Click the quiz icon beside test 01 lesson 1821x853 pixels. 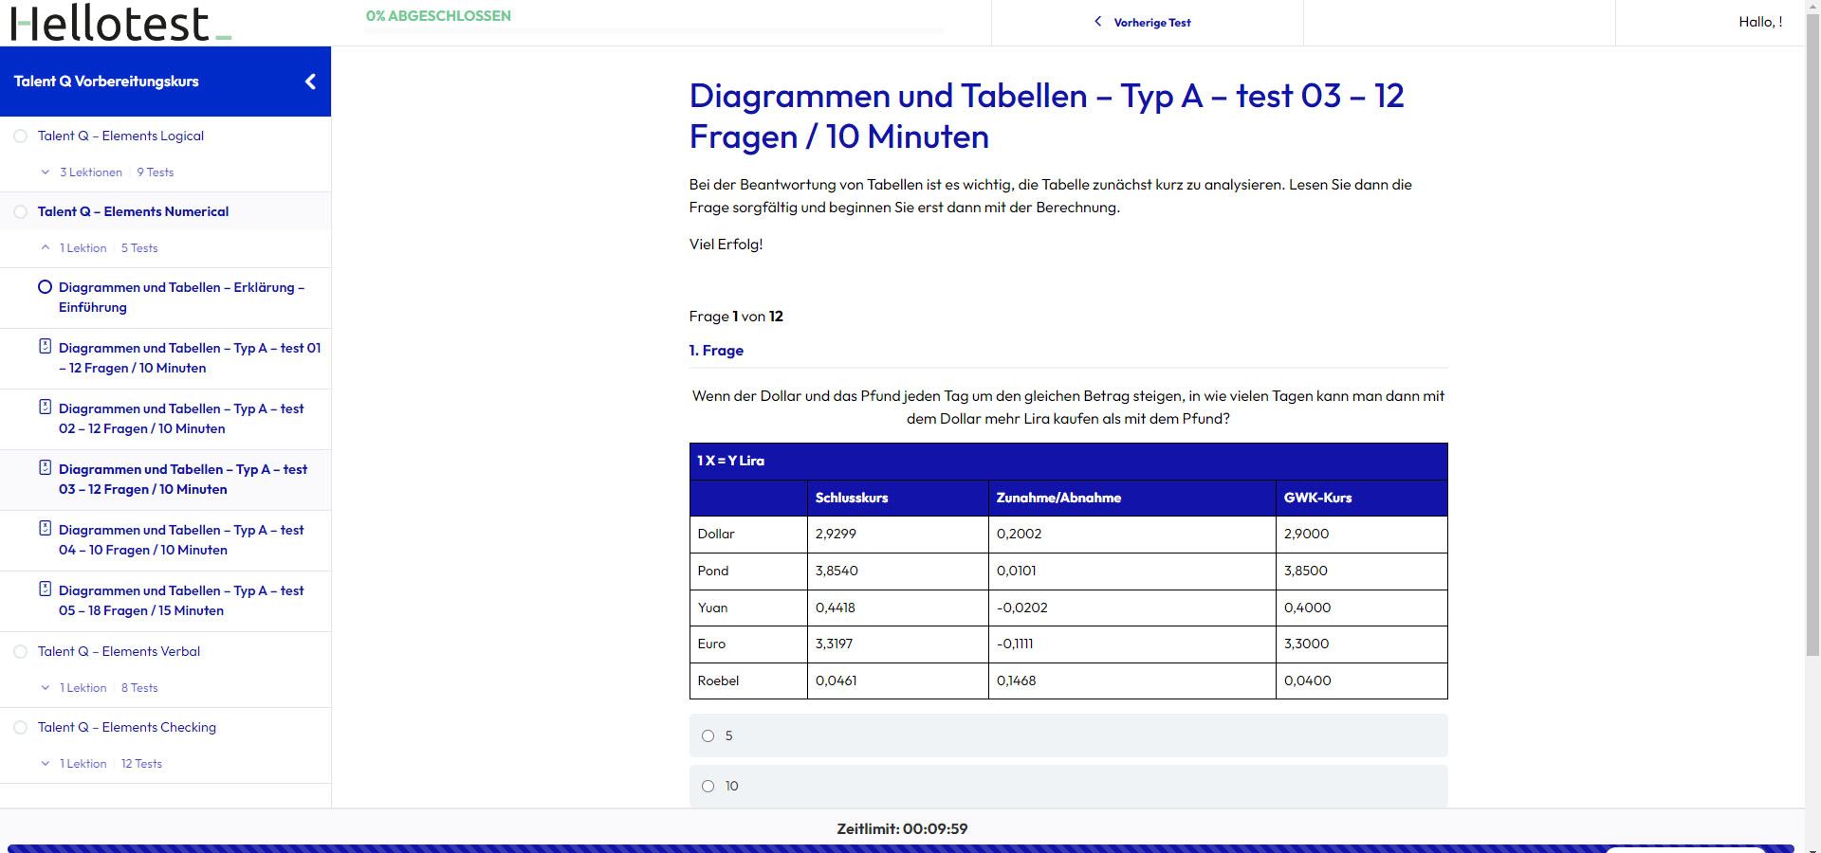tap(45, 346)
